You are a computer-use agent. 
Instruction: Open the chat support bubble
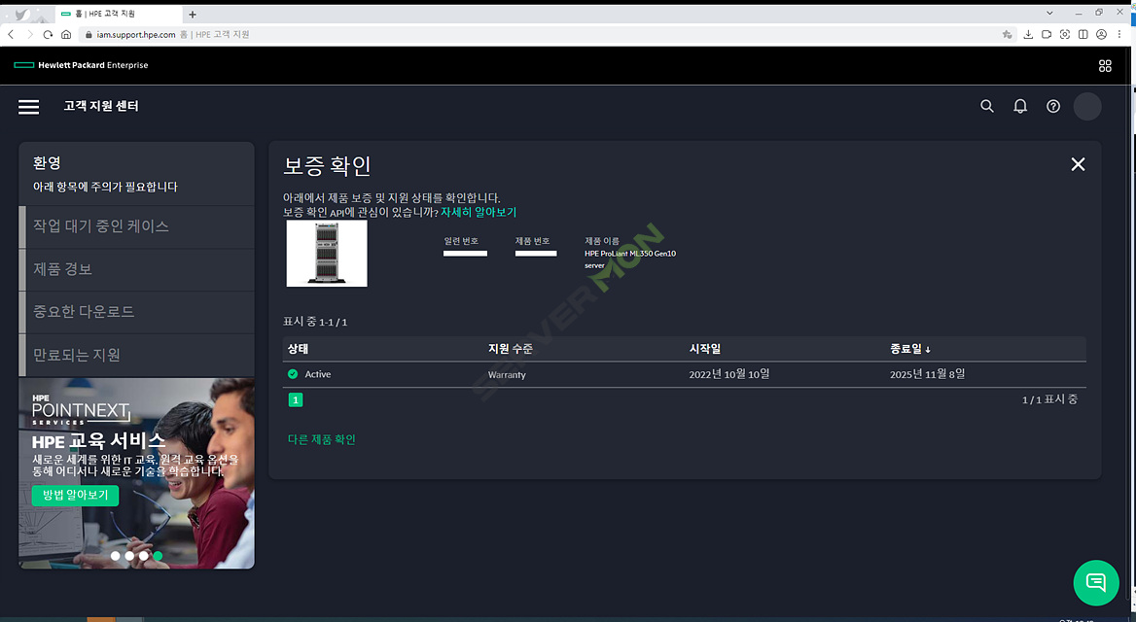coord(1096,582)
